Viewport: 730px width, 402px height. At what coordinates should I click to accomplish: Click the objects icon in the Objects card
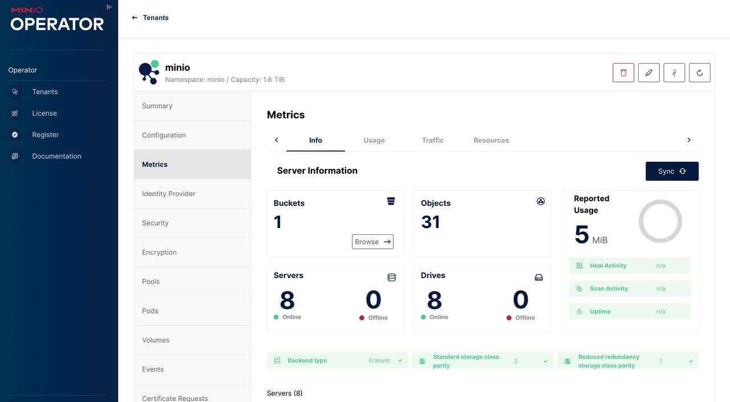point(541,201)
